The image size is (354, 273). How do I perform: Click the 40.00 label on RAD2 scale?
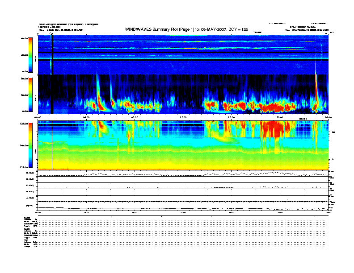[24, 38]
